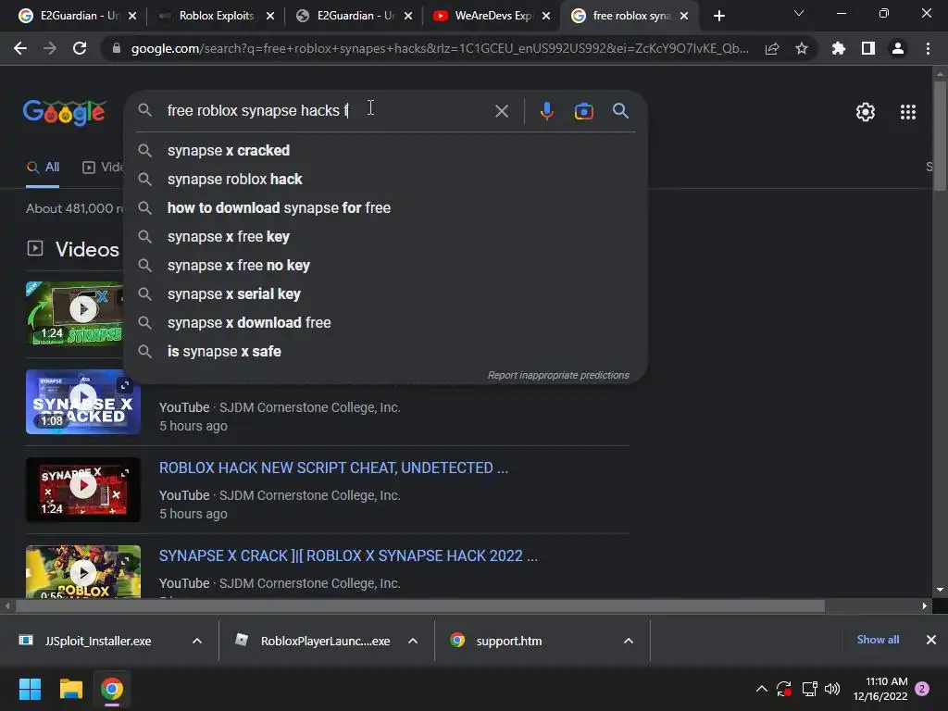Image resolution: width=948 pixels, height=711 pixels.
Task: Submit search with blue magnifier
Action: click(620, 111)
